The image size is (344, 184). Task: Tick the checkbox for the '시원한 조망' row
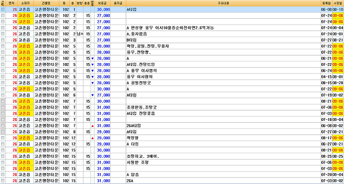pyautogui.click(x=3, y=162)
